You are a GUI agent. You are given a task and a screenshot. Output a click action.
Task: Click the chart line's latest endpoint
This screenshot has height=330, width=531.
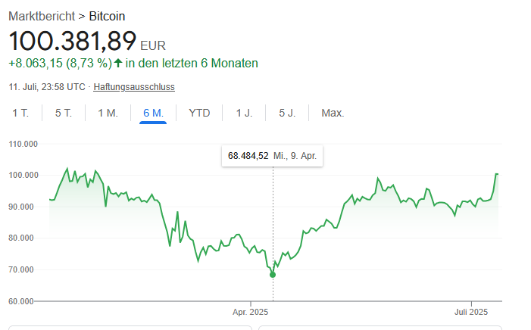pyautogui.click(x=498, y=174)
